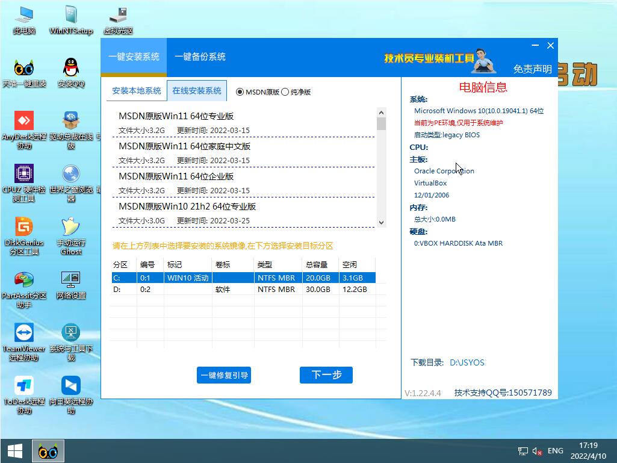Switch to the 一键备份系统 tab
Image resolution: width=617 pixels, height=463 pixels.
coord(200,57)
